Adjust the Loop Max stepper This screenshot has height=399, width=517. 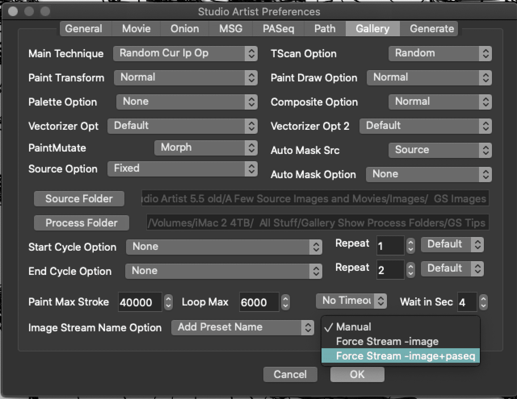click(x=285, y=302)
